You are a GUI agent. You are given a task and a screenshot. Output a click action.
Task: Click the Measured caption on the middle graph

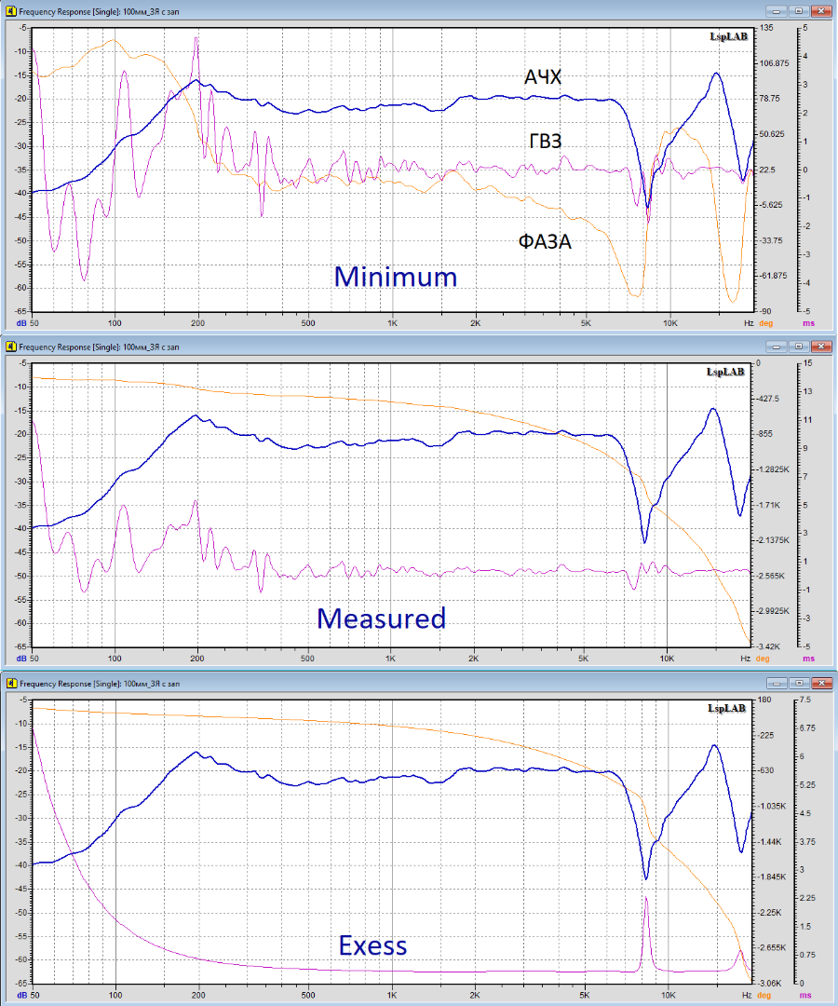381,618
